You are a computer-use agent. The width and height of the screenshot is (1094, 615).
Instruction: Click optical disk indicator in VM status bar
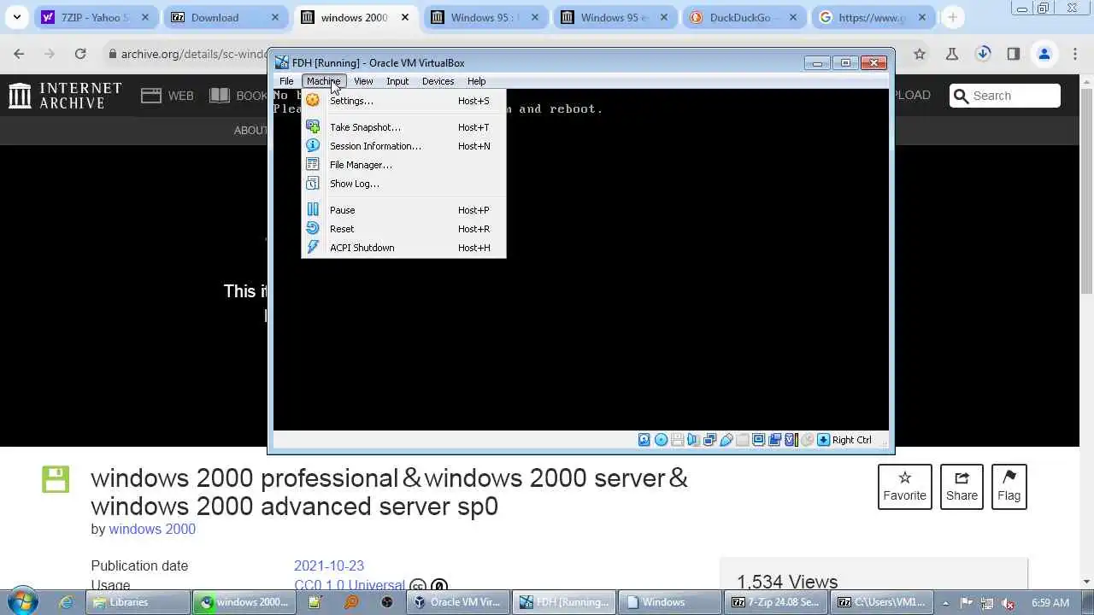[661, 440]
